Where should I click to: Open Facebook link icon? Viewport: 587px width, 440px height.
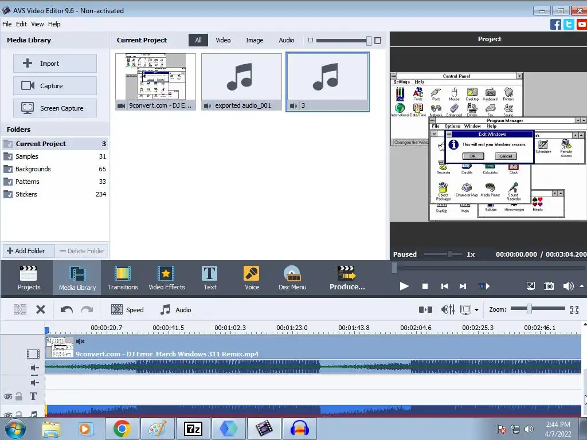pyautogui.click(x=555, y=25)
